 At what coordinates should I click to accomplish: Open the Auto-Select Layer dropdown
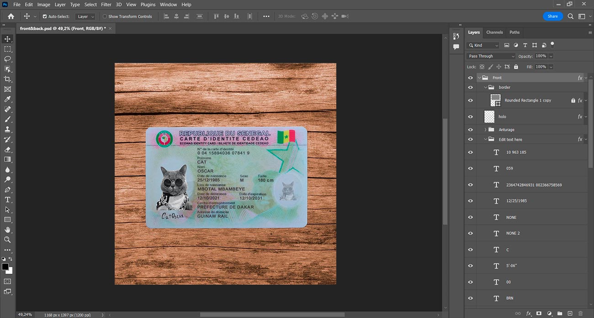[x=85, y=16]
